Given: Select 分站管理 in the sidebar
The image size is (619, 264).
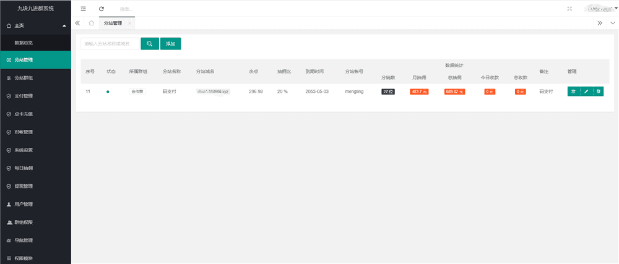Looking at the screenshot, I should 35,60.
